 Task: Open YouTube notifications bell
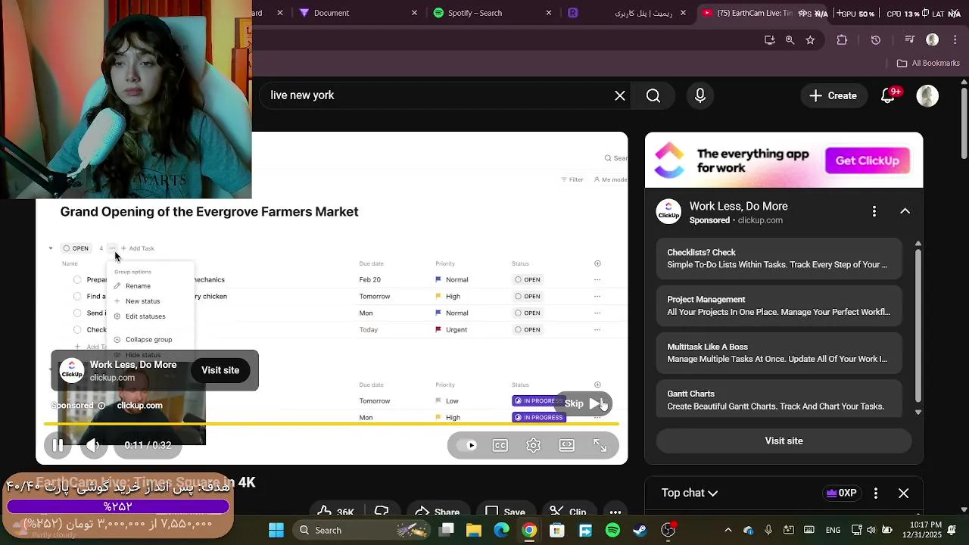coord(889,95)
